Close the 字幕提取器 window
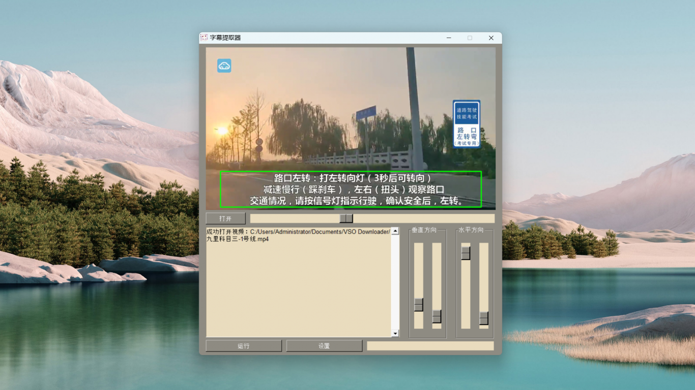 491,38
